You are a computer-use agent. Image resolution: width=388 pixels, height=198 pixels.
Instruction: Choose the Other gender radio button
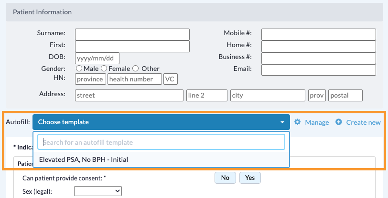tap(135, 69)
